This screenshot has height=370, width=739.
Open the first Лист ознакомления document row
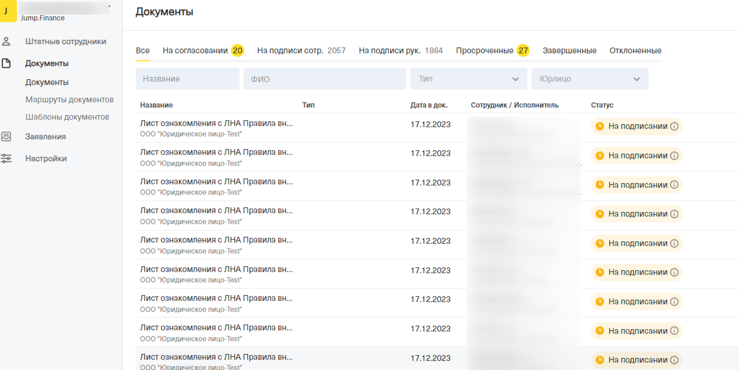tap(216, 123)
